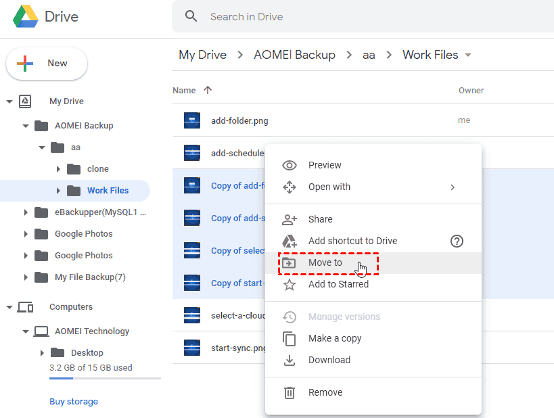554x418 pixels.
Task: Click the help icon beside Add shortcut
Action: tap(457, 241)
